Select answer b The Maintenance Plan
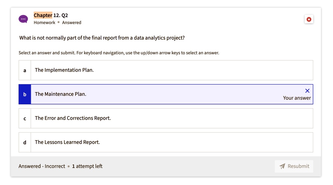The height and width of the screenshot is (185, 333). click(x=166, y=94)
